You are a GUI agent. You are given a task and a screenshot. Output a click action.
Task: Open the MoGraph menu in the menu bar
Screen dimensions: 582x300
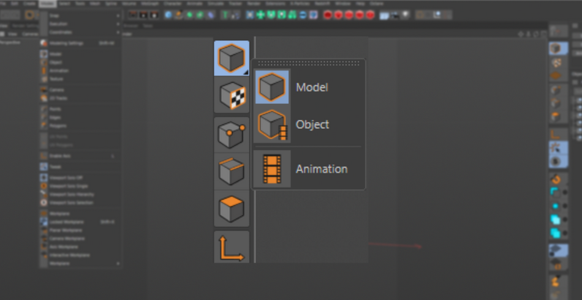(149, 3)
